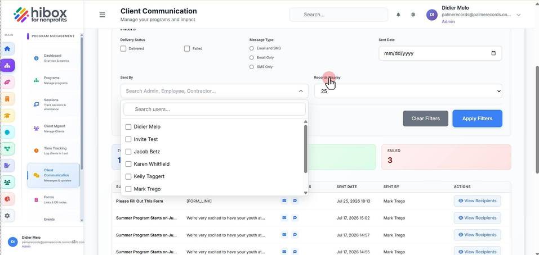Select the SMS Only radio option
Viewport: 539px width, 255px height.
coord(252,67)
